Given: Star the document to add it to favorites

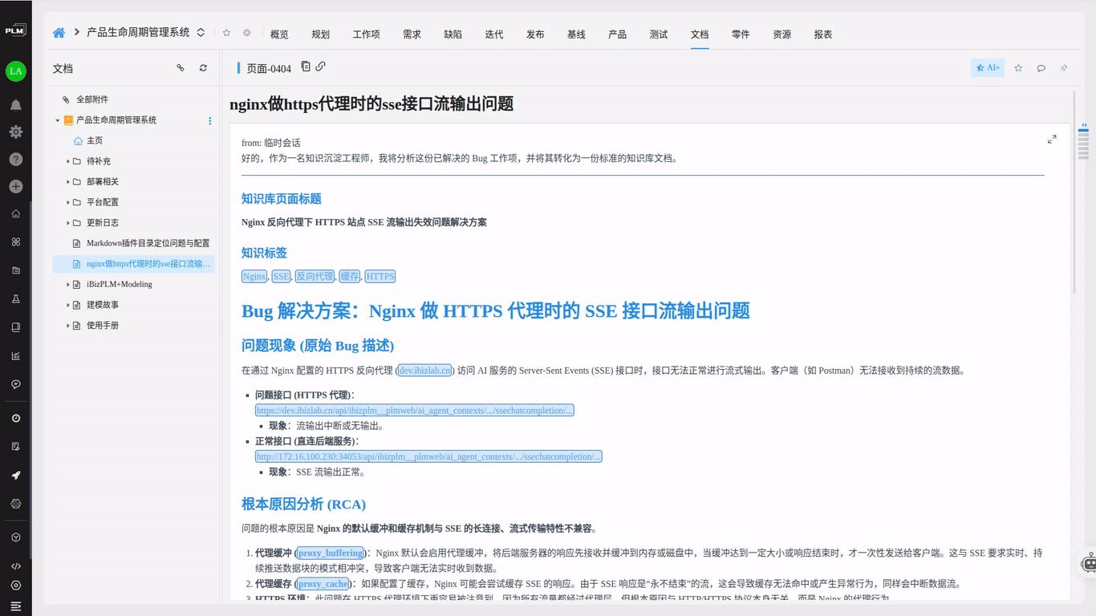Looking at the screenshot, I should (x=1017, y=68).
